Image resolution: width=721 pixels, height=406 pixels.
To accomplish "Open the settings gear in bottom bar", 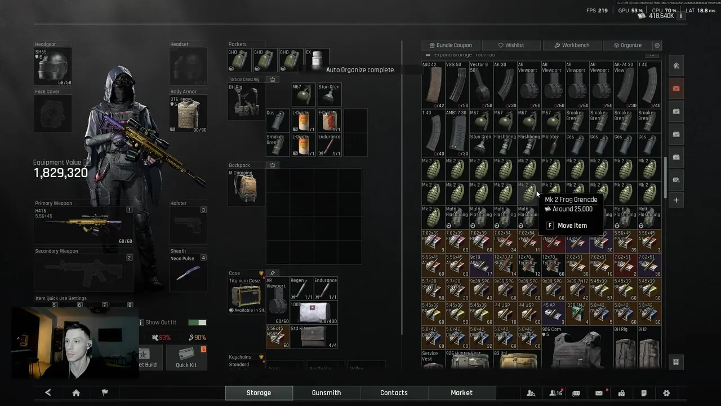I will coord(666,393).
